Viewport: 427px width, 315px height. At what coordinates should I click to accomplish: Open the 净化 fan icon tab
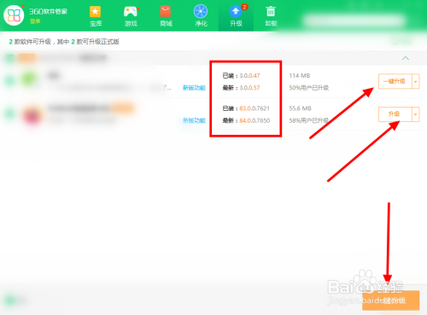click(x=201, y=16)
